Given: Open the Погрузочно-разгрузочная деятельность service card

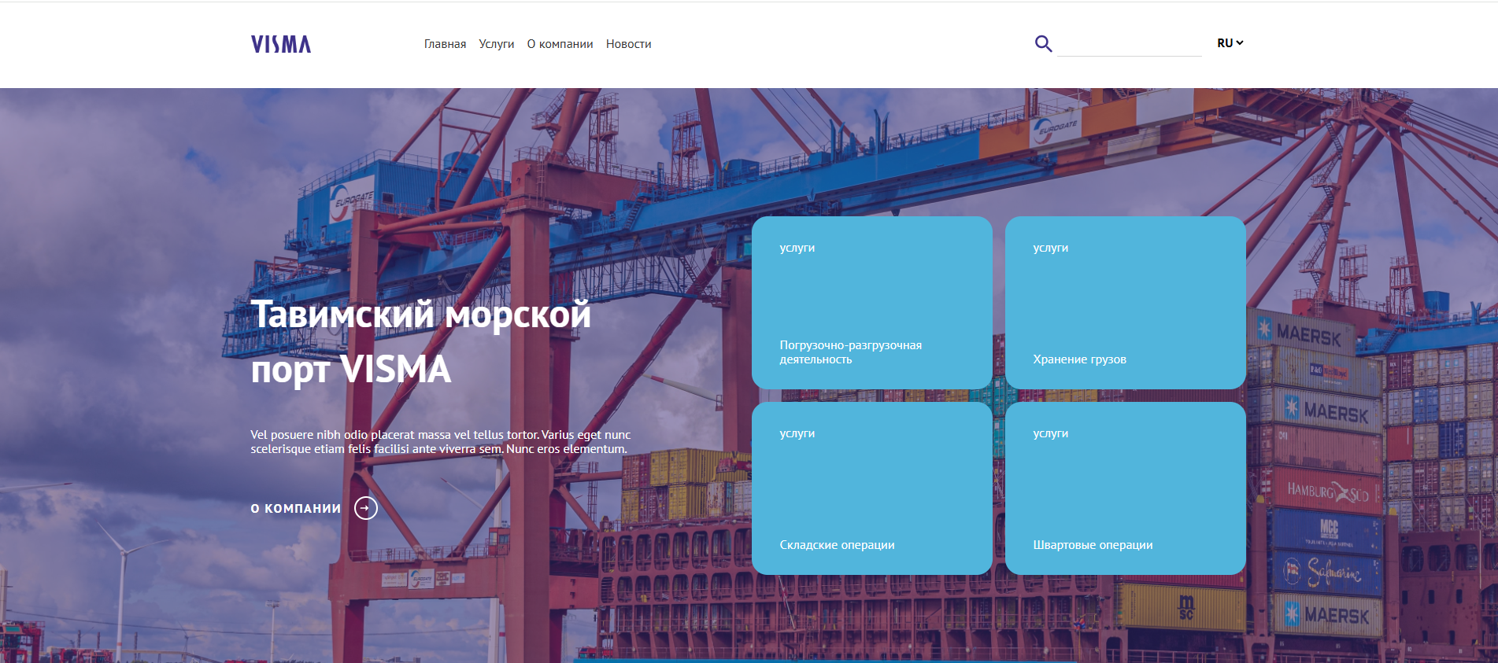Looking at the screenshot, I should tap(872, 303).
